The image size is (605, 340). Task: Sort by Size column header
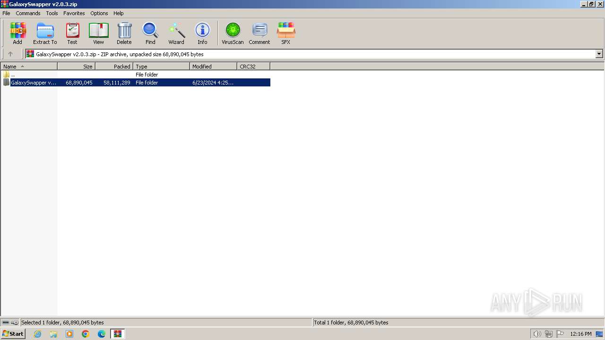pos(76,67)
